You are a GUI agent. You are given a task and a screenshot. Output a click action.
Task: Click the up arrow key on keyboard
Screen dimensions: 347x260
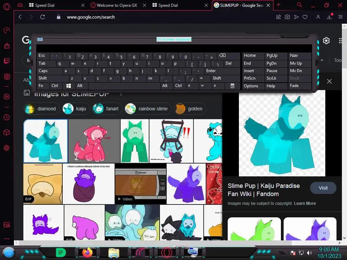(204, 78)
